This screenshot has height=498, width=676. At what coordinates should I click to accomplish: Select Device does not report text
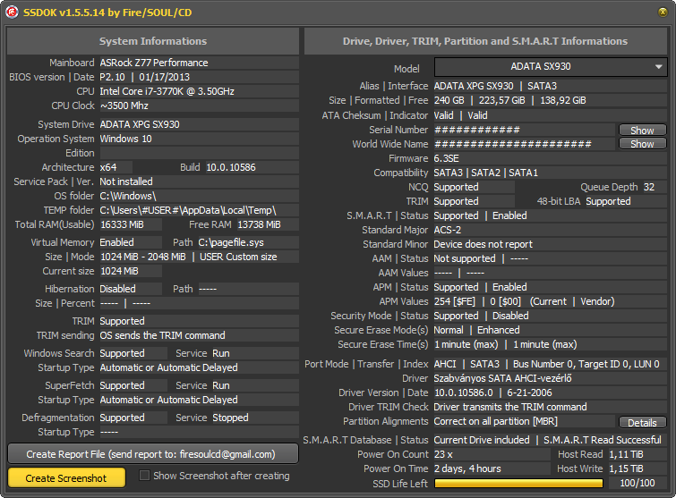click(x=483, y=244)
